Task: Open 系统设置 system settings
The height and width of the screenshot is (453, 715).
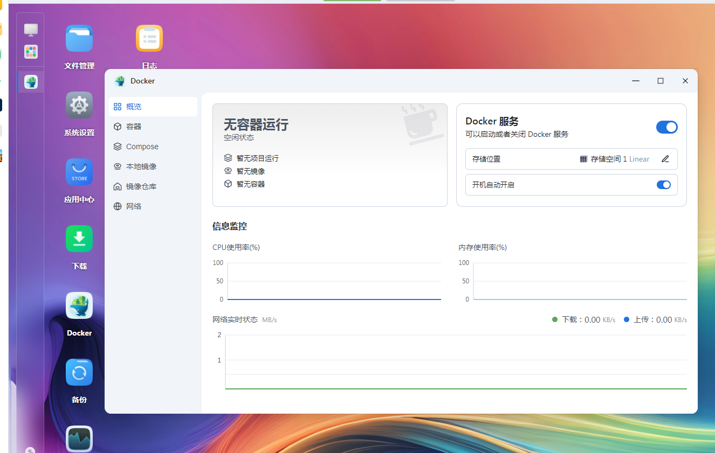Action: pos(79,105)
